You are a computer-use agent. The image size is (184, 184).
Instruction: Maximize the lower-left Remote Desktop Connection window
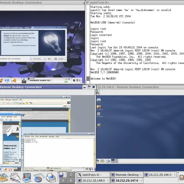point(89,87)
